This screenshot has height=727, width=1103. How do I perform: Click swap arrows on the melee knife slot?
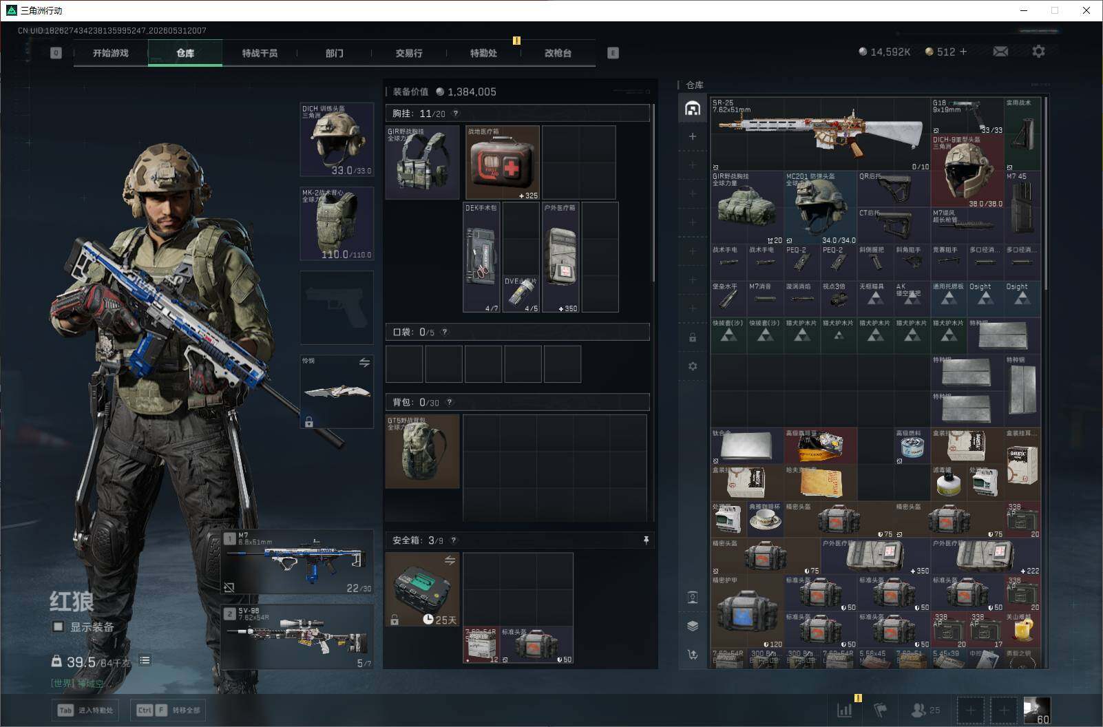pyautogui.click(x=364, y=362)
